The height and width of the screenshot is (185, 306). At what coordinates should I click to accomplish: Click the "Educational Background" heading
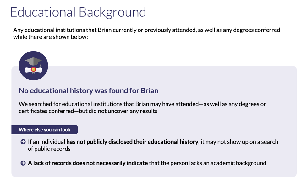[78, 12]
